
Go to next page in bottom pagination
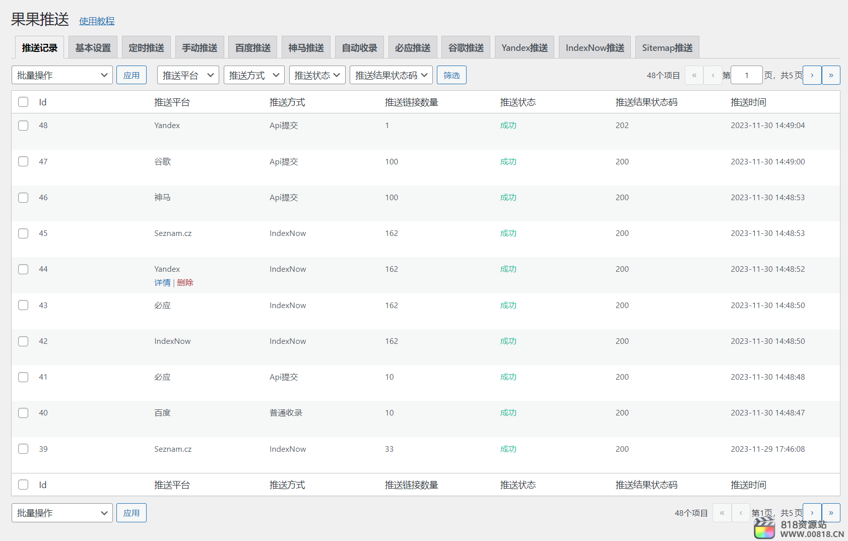(812, 513)
